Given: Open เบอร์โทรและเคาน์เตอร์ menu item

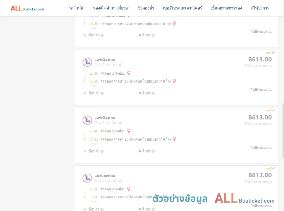Looking at the screenshot, I should tap(182, 8).
